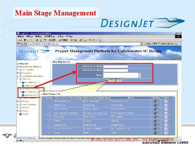Click the Memo scrollbar down arrow
The image size is (195, 146).
(139, 77)
